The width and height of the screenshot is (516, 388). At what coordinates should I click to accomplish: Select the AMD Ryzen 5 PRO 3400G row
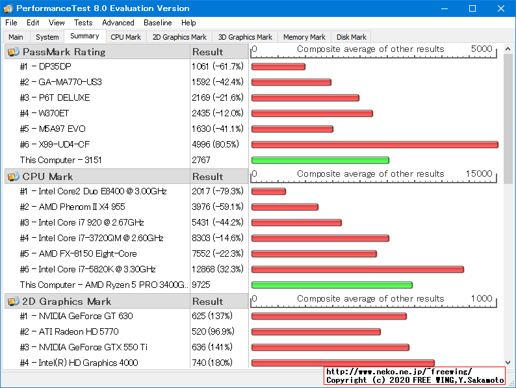[x=97, y=285]
